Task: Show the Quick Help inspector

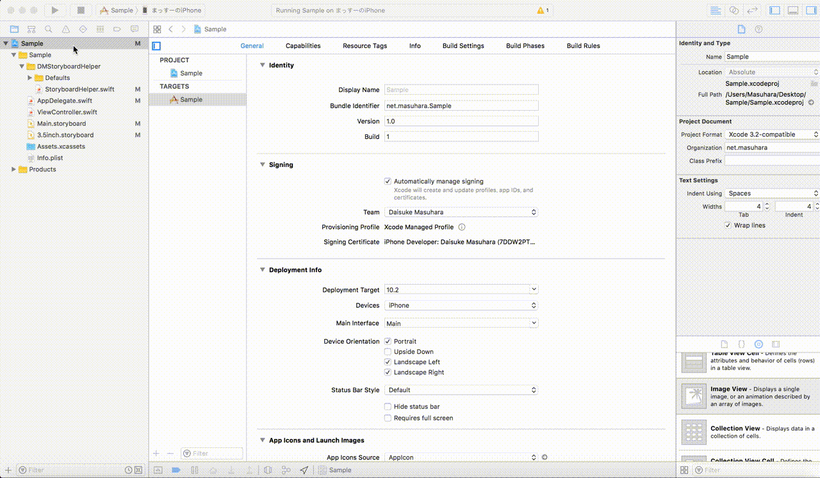Action: (759, 29)
